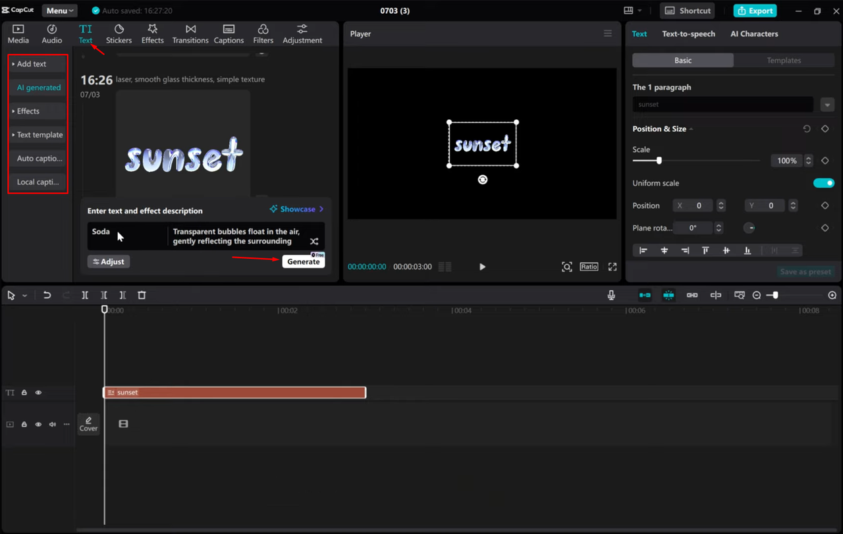Click the microphone icon to record voiceover
This screenshot has width=843, height=534.
point(611,295)
